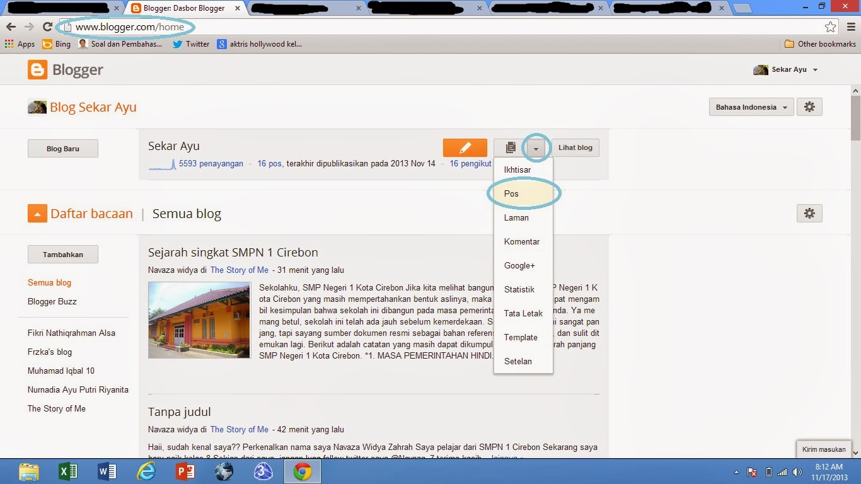Open the 'aktris hollywood kel...' bookmark
861x484 pixels.
(x=260, y=44)
